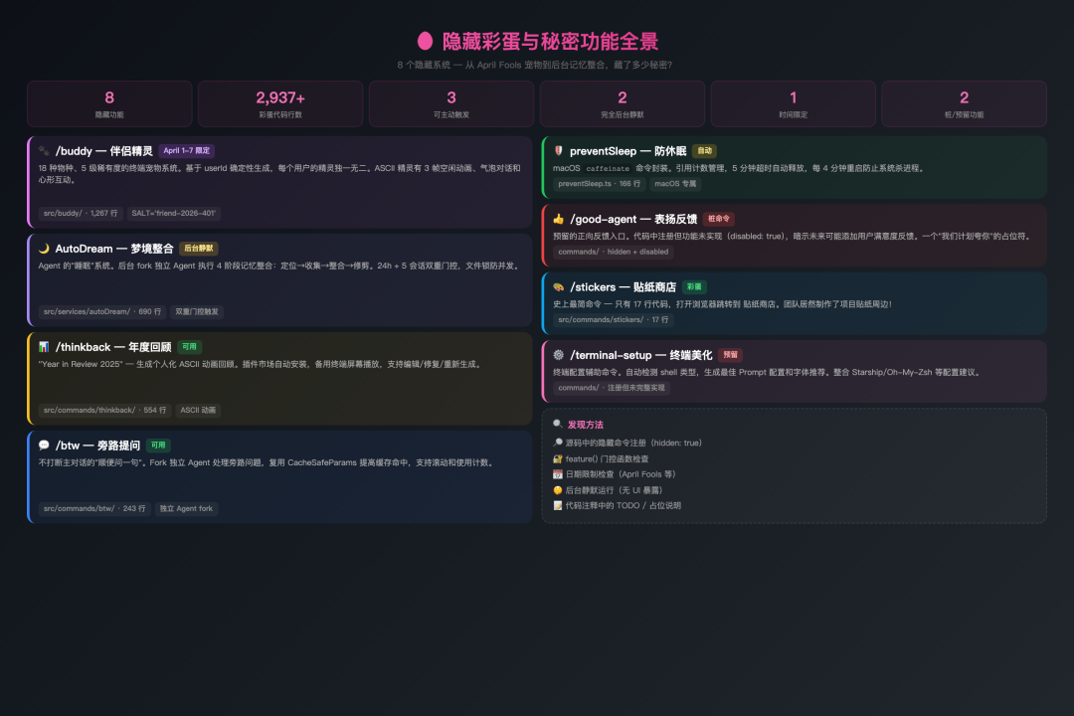
Task: Click the 发现方法 heading
Action: click(586, 425)
